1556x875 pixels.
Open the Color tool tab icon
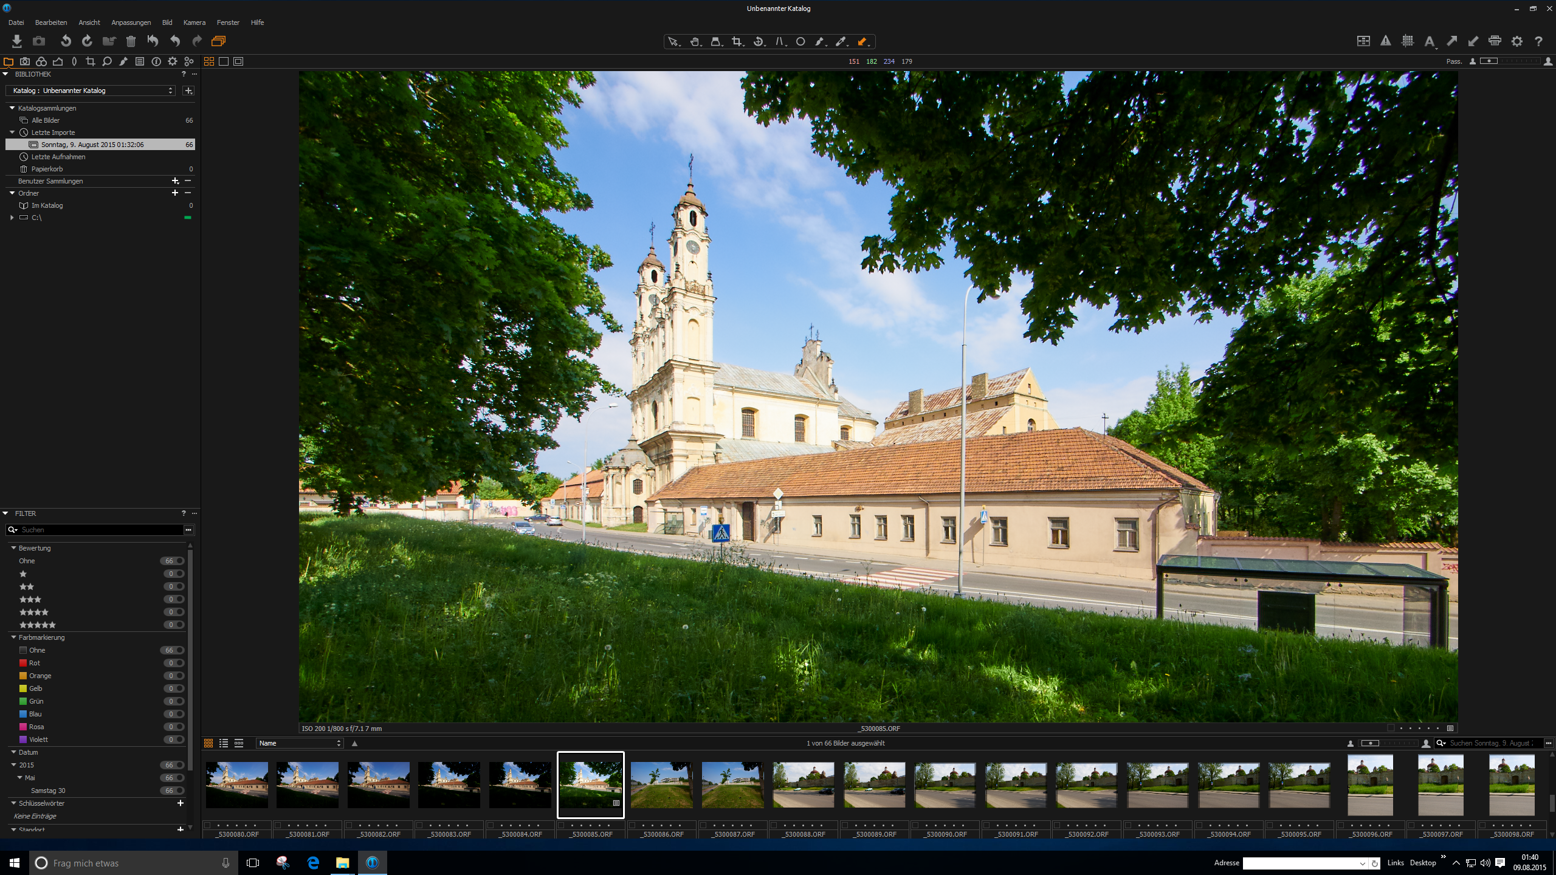[41, 61]
